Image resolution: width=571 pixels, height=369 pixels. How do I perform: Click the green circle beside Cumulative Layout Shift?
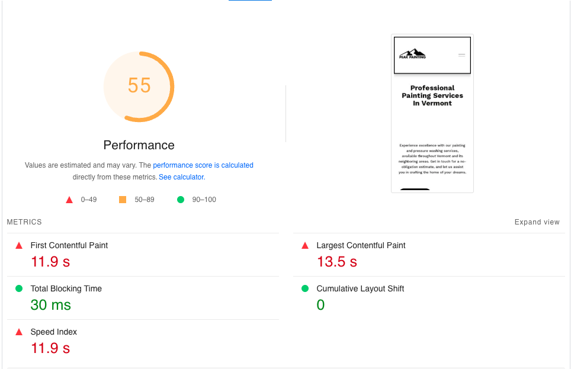[304, 288]
